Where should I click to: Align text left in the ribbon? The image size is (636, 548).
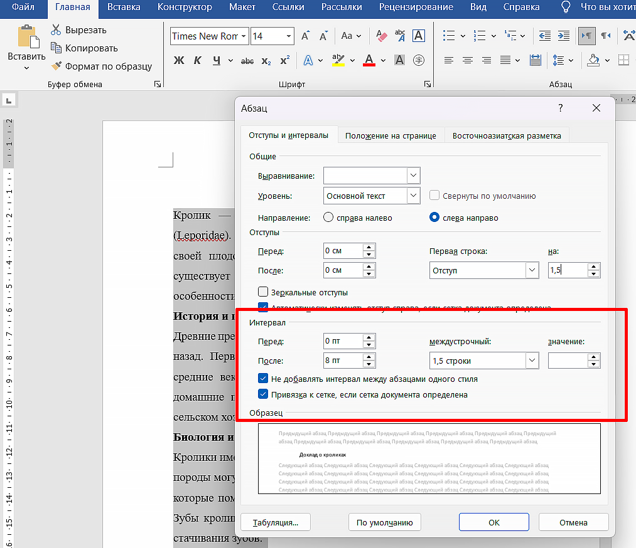click(449, 61)
